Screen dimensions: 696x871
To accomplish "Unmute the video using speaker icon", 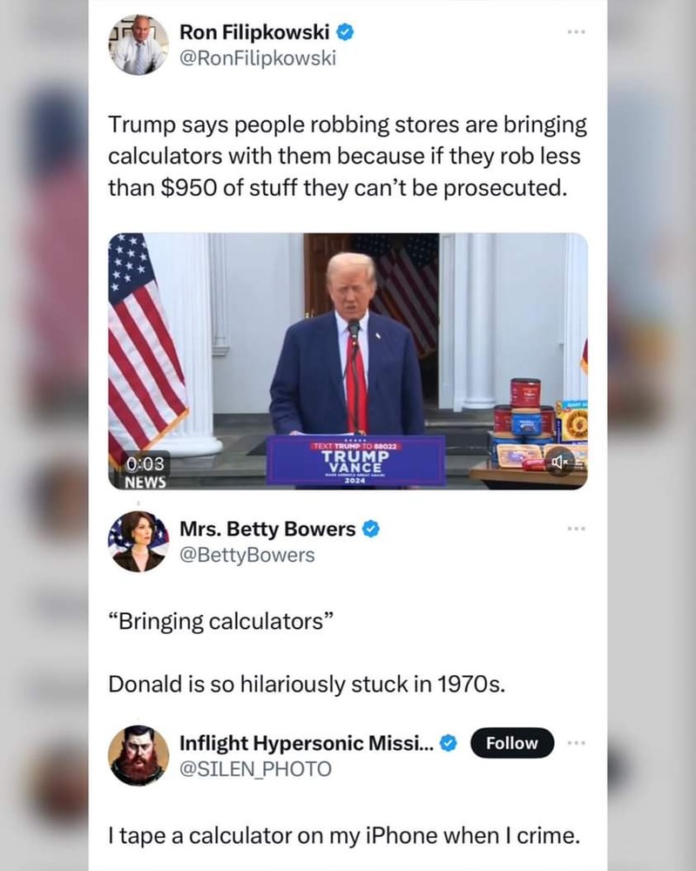I will point(559,461).
